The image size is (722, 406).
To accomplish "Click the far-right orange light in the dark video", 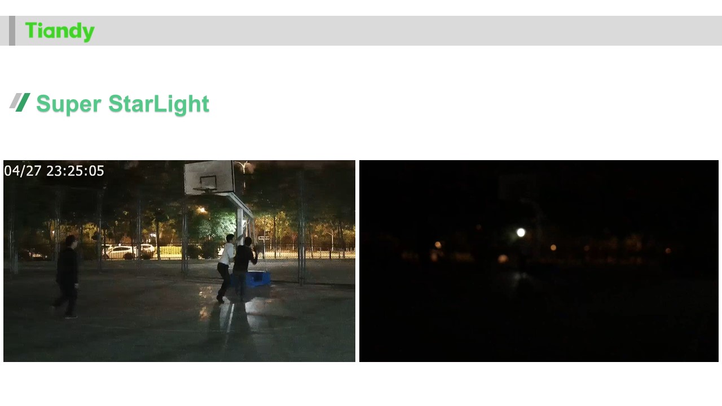I will (x=668, y=250).
